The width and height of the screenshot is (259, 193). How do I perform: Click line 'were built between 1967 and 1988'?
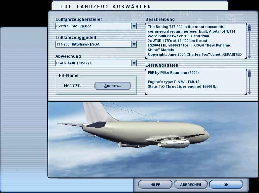tap(178, 36)
